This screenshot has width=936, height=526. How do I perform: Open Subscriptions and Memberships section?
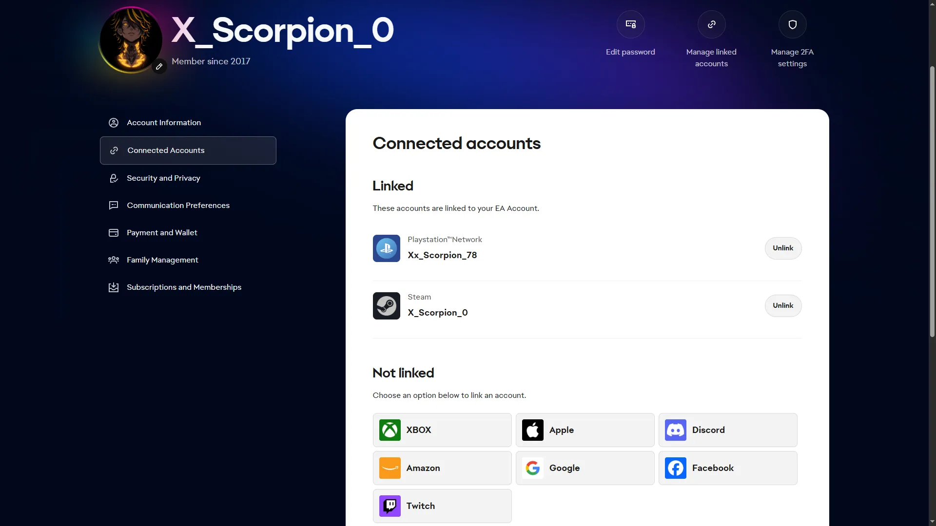coord(188,287)
